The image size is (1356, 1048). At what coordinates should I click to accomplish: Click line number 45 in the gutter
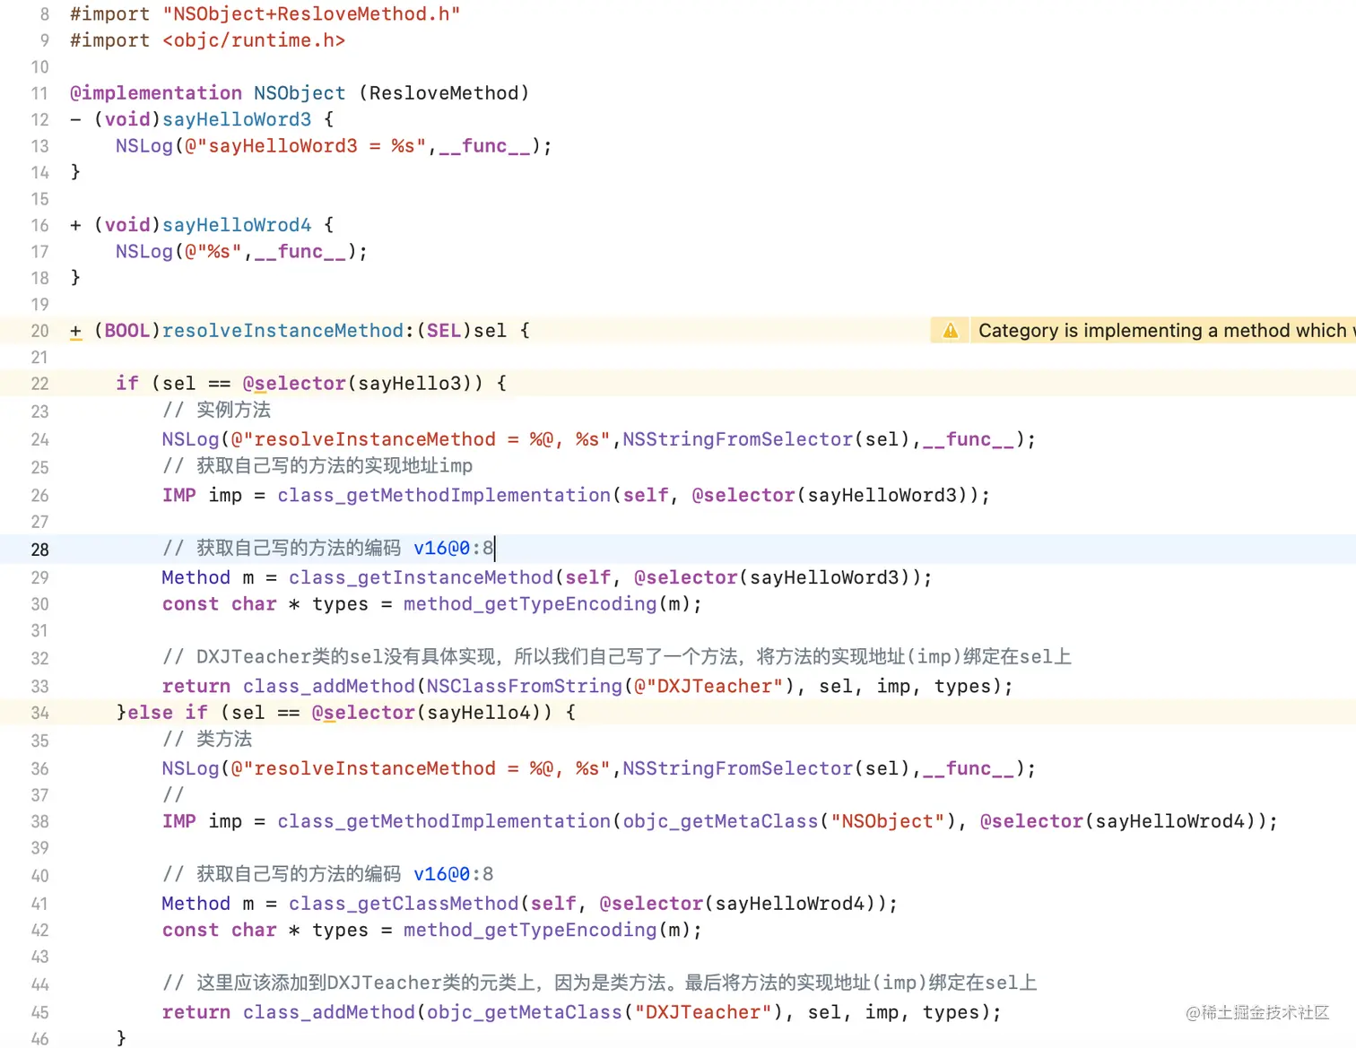pos(39,1012)
